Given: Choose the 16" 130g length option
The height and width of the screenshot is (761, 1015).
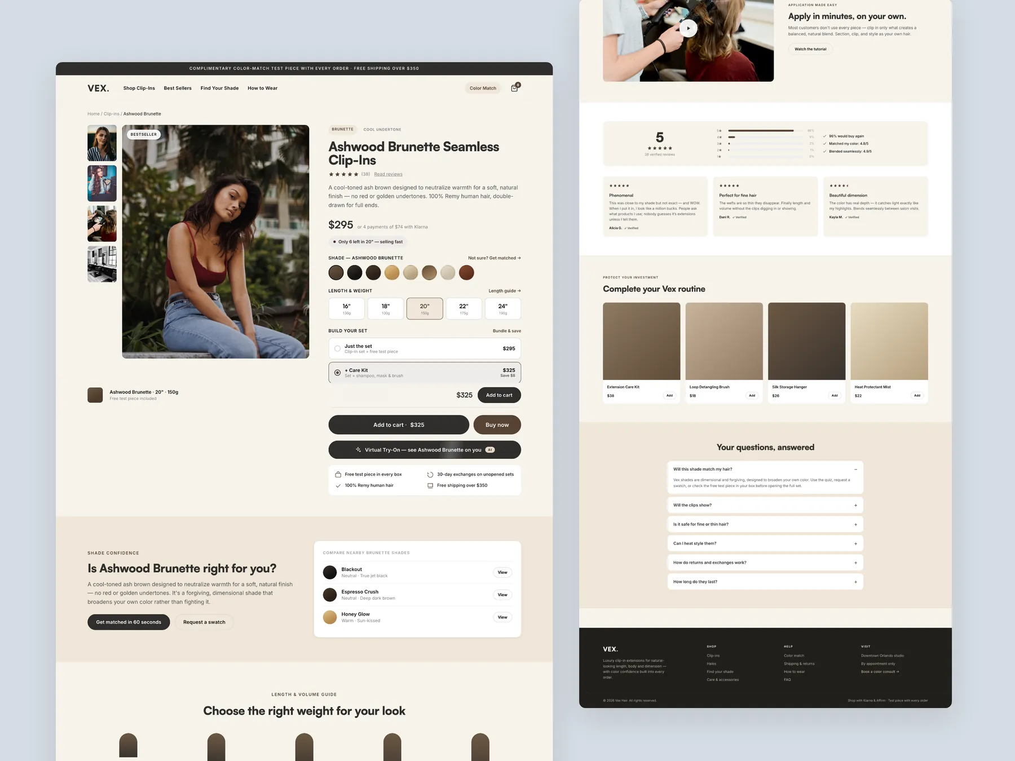Looking at the screenshot, I should [347, 309].
